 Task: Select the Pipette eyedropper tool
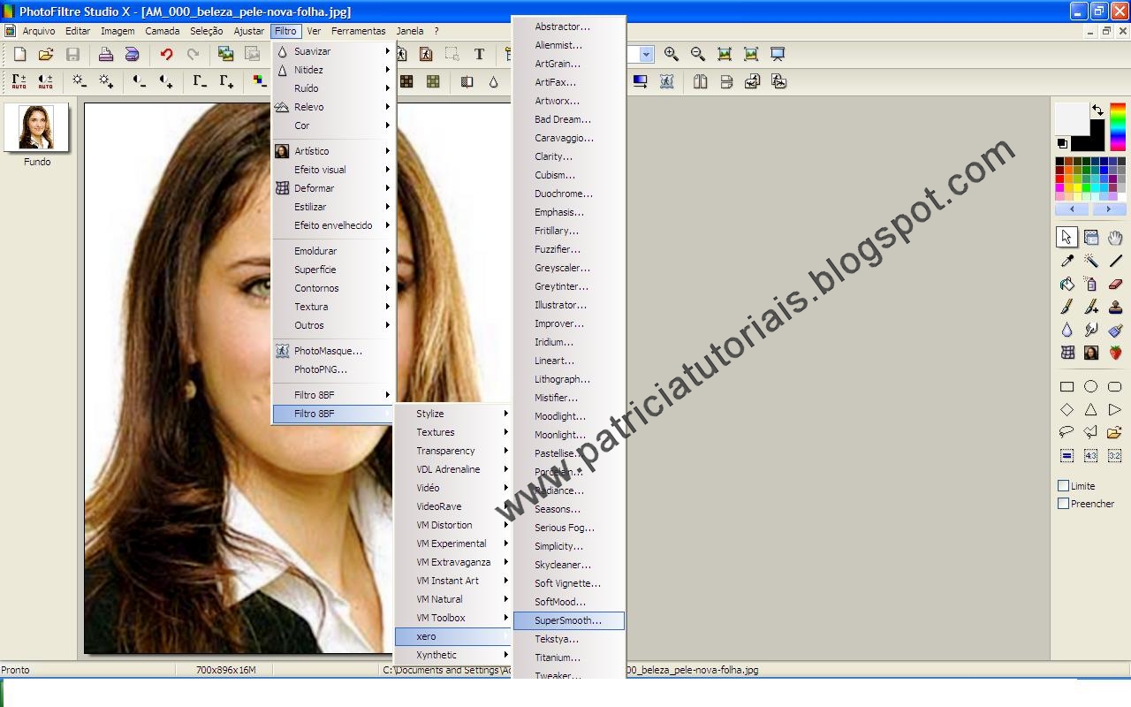coord(1067,261)
